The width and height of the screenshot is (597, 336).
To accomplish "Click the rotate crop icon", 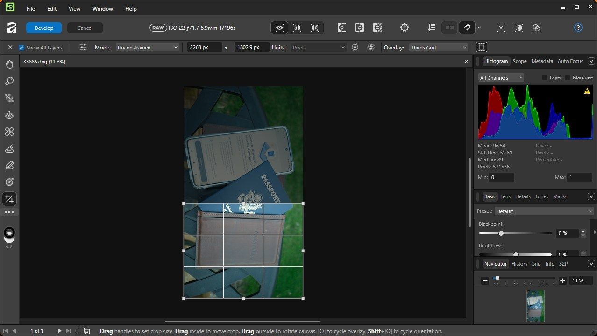I will tap(355, 48).
